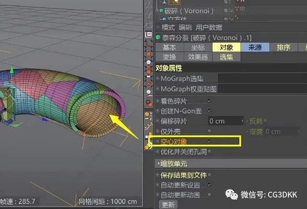This screenshot has width=307, height=209.
Task: Click the keyframe dot left of 着色碎片
Action: 157,101
